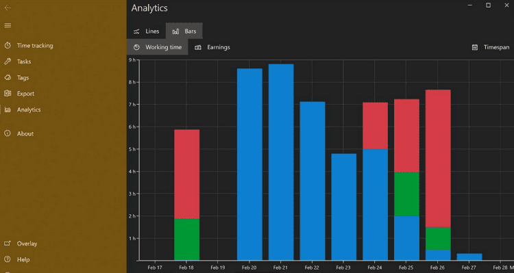Click the Timespan calendar icon
The image size is (514, 273).
[475, 47]
